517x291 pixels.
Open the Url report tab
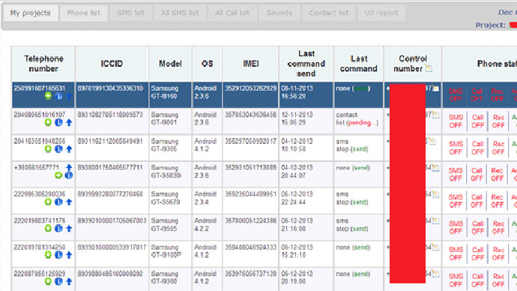point(381,13)
